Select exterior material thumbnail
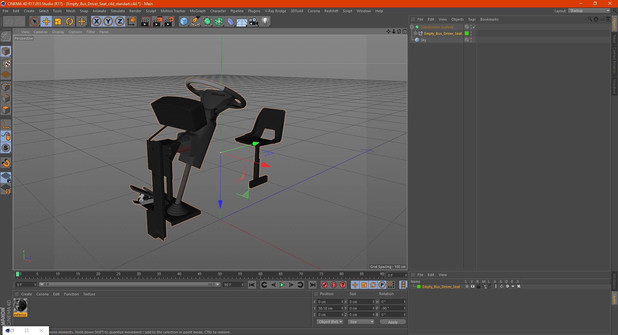Viewport: 618px width, 335px height. tap(20, 305)
